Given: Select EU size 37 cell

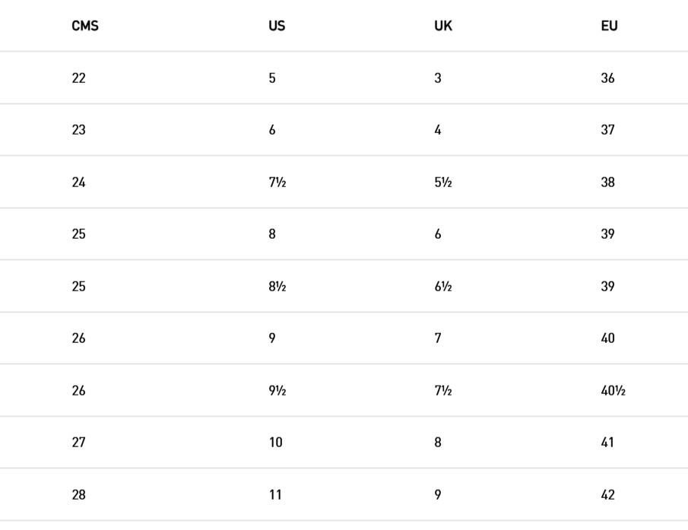Looking at the screenshot, I should 607,130.
